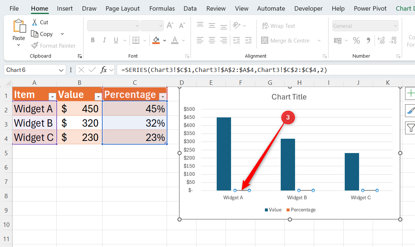Open Number group dialog launcher
The height and width of the screenshot is (247, 415).
click(398, 56)
